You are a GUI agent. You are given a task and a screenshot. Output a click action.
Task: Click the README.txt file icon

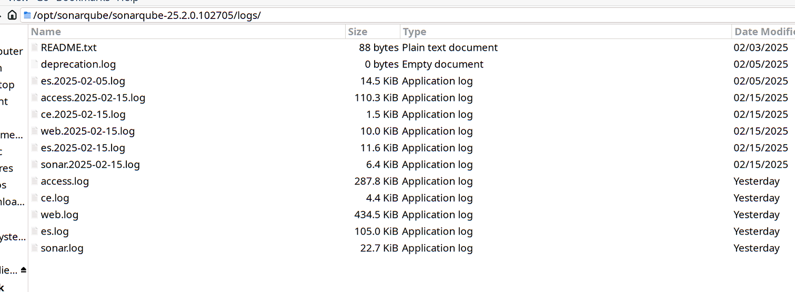click(35, 47)
